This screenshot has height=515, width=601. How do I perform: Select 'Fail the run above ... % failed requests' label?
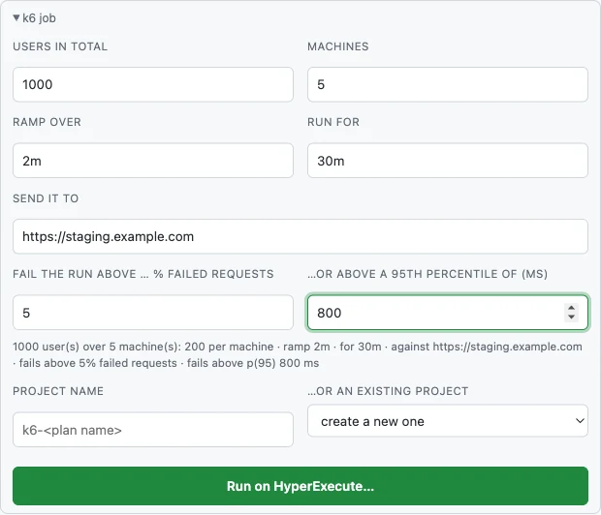tap(143, 274)
